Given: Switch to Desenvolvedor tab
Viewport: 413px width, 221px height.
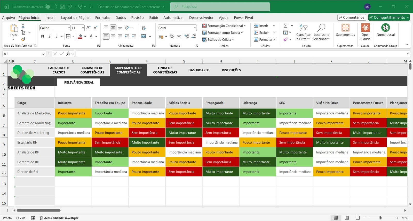Looking at the screenshot, I should pos(201,18).
